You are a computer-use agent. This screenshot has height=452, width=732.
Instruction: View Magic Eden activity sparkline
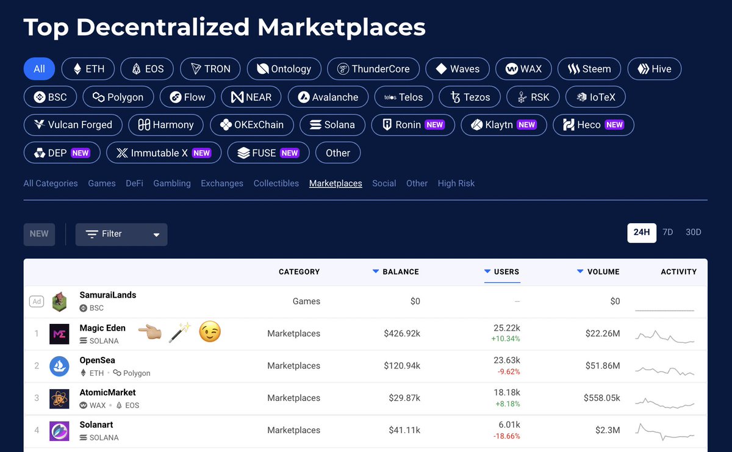[x=665, y=336]
